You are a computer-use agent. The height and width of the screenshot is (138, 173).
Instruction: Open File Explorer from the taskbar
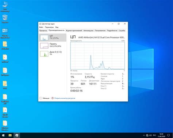click(10, 135)
